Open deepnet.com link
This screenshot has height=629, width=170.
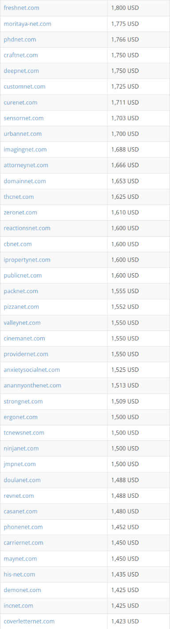point(21,71)
